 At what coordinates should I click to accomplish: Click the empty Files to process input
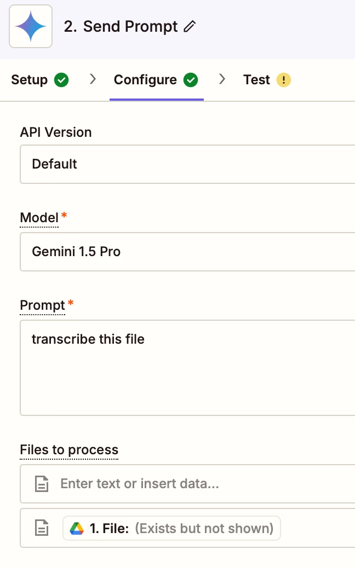(187, 484)
